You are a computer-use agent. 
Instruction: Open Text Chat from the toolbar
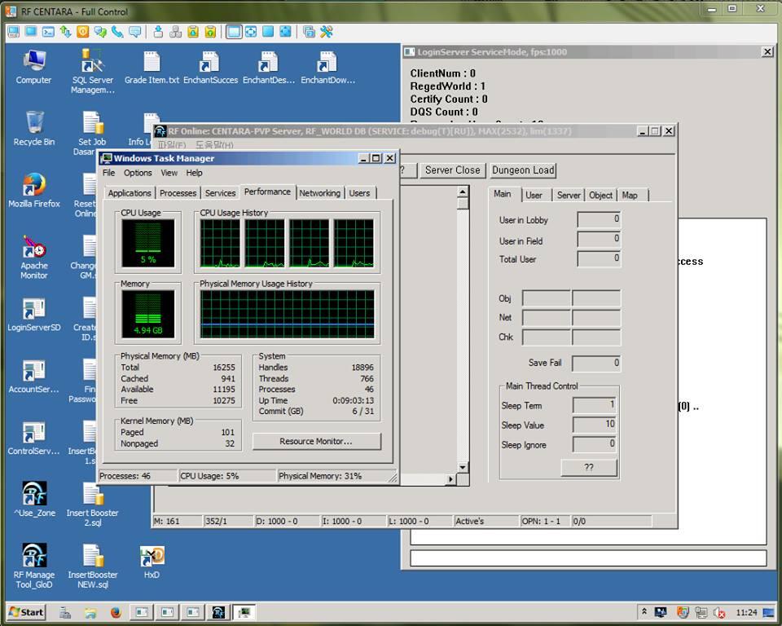(100, 32)
